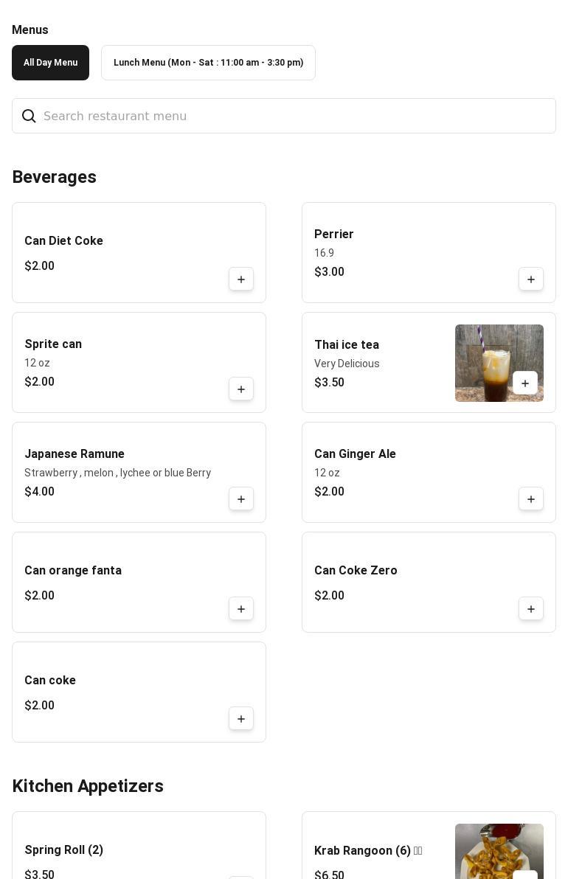Switch to the All Day Menu tab

click(50, 63)
